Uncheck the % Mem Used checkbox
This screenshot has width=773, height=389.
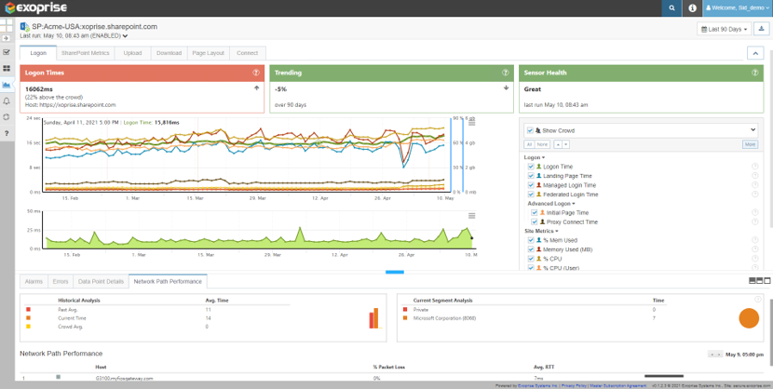click(531, 240)
